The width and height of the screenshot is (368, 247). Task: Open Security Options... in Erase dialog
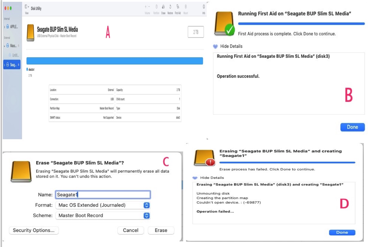34,230
